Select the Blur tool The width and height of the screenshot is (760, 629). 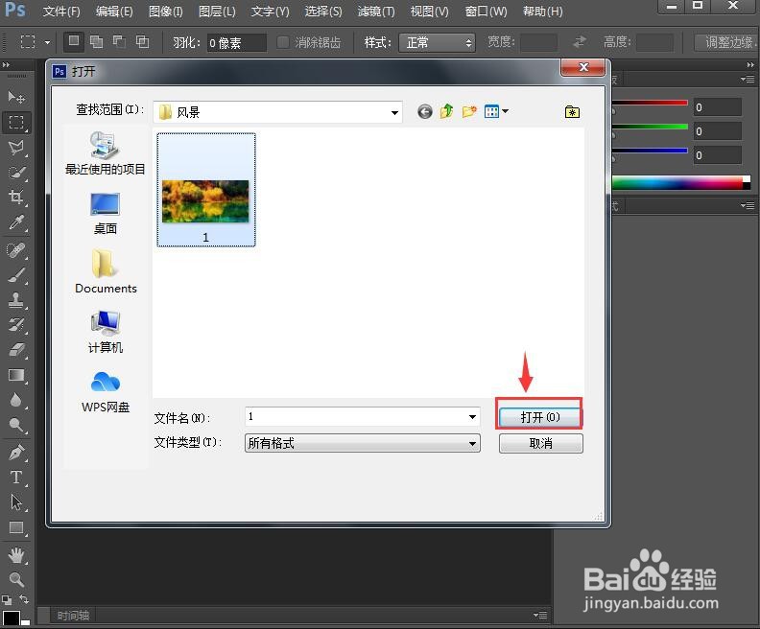(16, 400)
